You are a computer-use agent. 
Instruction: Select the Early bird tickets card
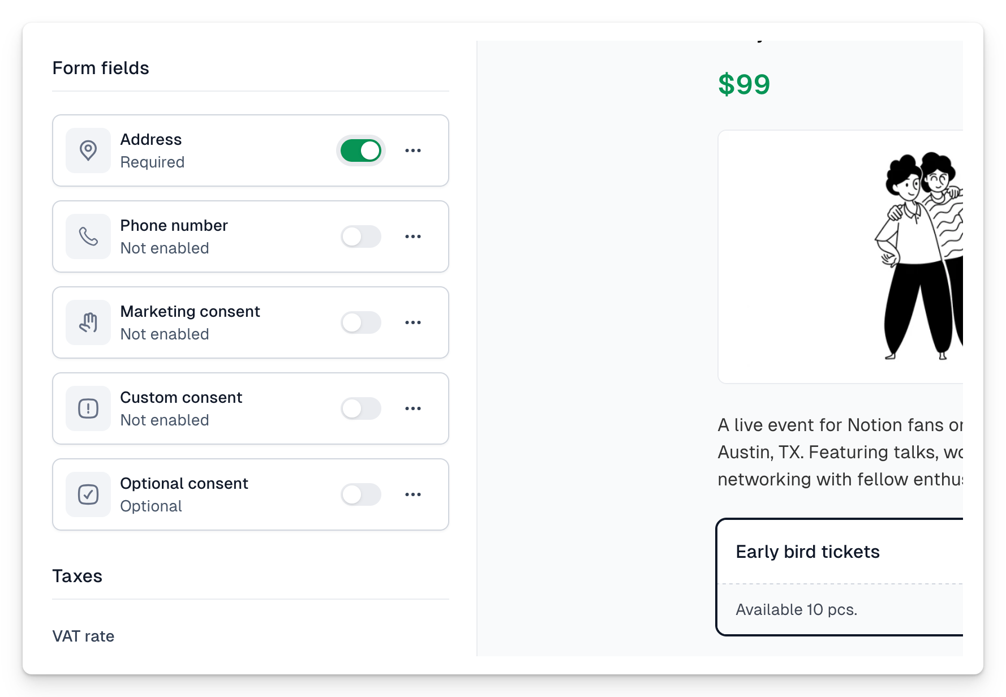tap(840, 577)
